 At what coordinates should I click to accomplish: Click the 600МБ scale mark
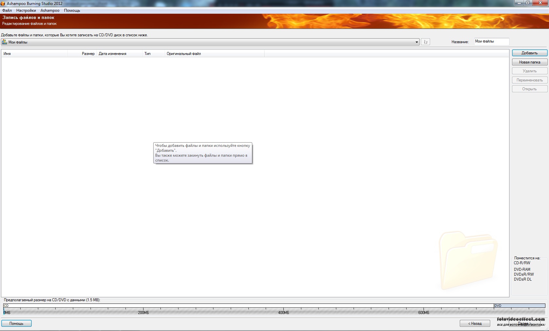point(424,313)
